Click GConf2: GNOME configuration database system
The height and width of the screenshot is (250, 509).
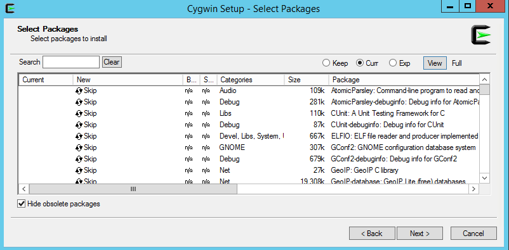tap(403, 147)
